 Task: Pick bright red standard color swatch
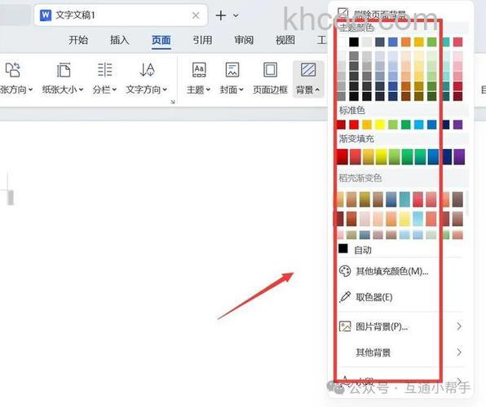[354, 125]
